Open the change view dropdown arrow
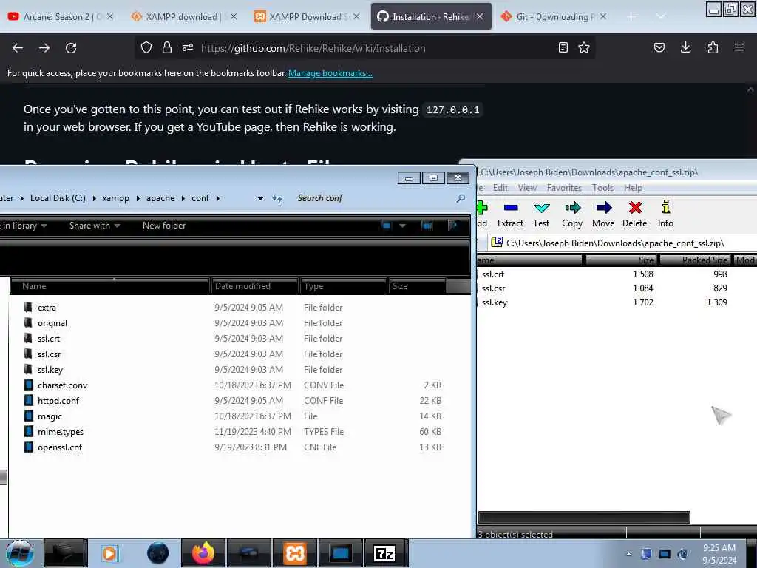The width and height of the screenshot is (757, 568). coord(402,226)
